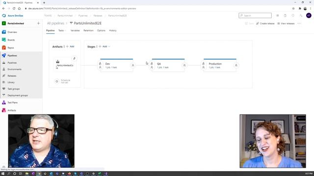Open Dev stage post-deployment conditions
314x176 pixels.
(133, 65)
